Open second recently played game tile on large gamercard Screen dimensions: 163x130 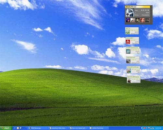point(133,20)
